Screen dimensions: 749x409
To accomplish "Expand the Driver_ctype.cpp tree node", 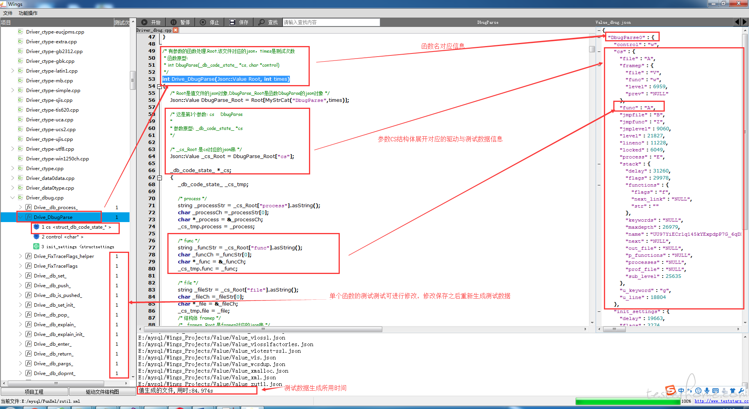I will [x=12, y=168].
